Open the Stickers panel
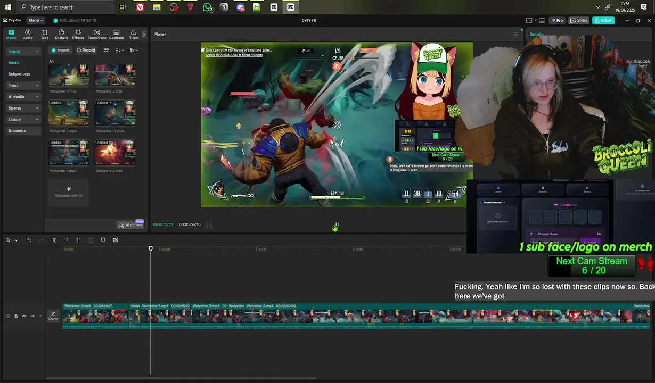 61,35
